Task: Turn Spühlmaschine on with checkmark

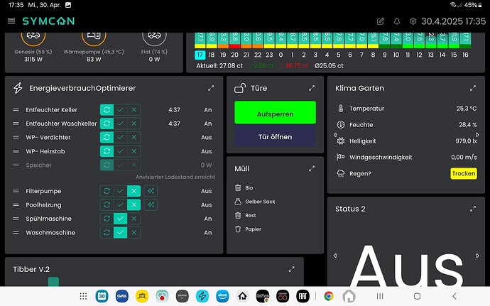Action: point(120,219)
